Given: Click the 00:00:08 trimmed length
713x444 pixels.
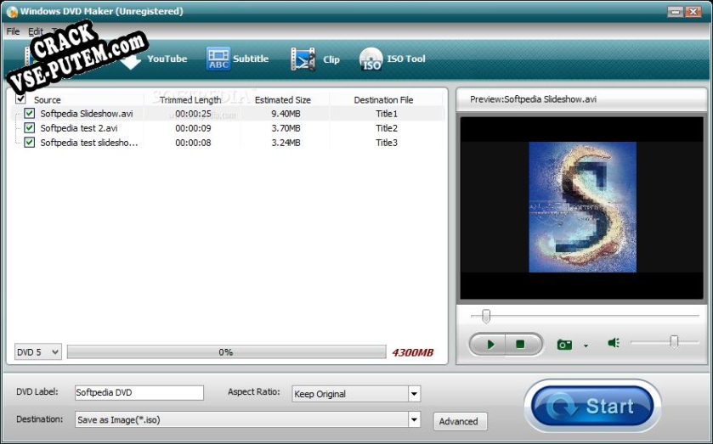Looking at the screenshot, I should pos(193,143).
